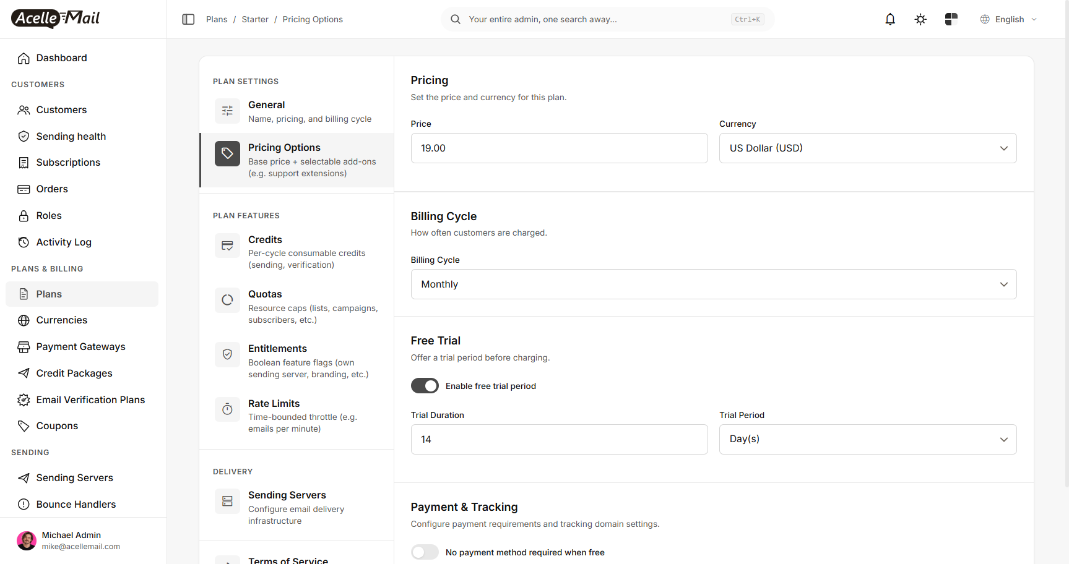Click the General sliders icon
Viewport: 1069px width, 564px height.
[x=227, y=111]
